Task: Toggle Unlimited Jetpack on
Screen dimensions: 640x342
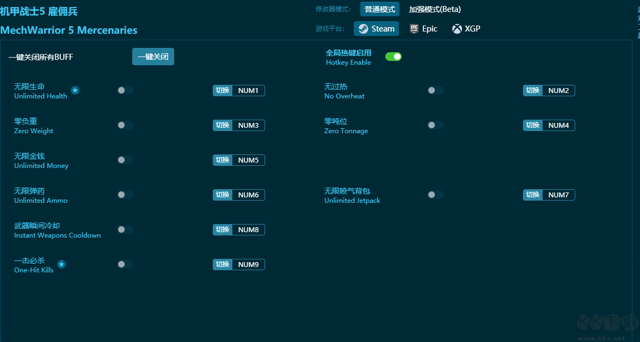Action: coord(435,195)
